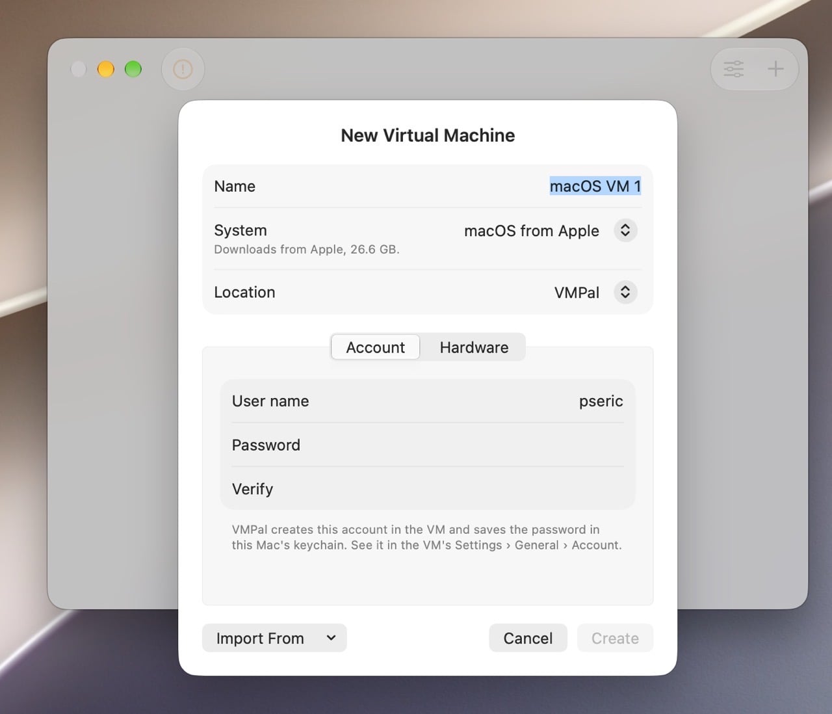
Task: Click the plus add VM icon
Action: tap(775, 69)
